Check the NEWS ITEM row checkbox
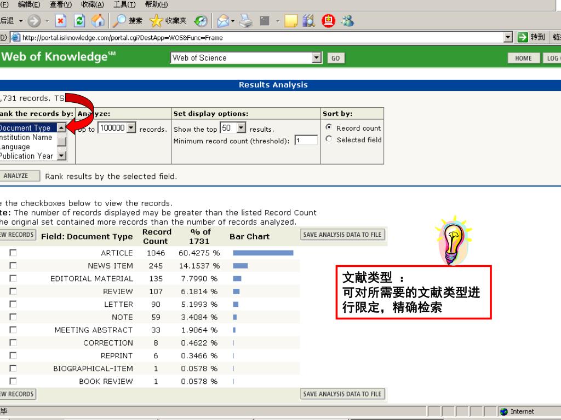Screen dimensions: 561x420 [x=13, y=266]
